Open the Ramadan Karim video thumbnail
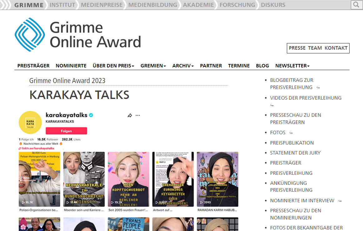363x231 pixels. [217, 179]
